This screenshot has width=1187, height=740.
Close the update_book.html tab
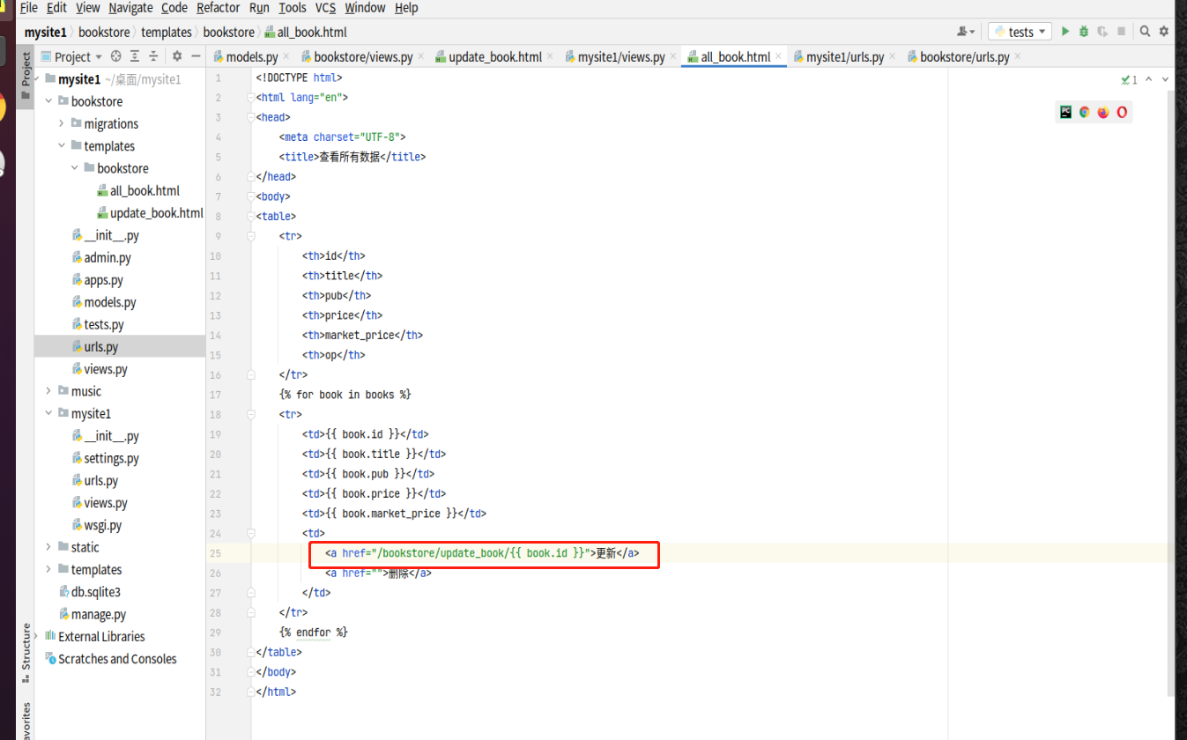point(551,56)
